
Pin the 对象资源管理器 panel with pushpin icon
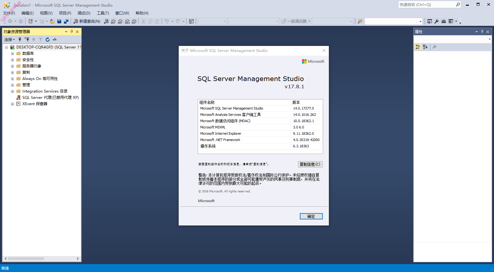point(72,31)
